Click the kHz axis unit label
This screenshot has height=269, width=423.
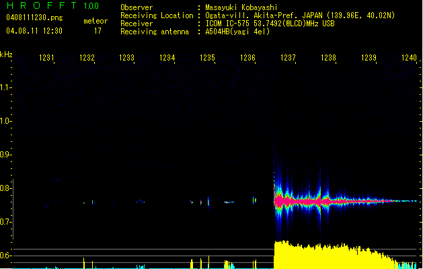6,54
